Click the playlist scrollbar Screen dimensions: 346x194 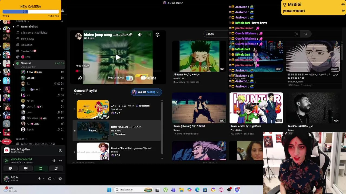click(x=162, y=128)
